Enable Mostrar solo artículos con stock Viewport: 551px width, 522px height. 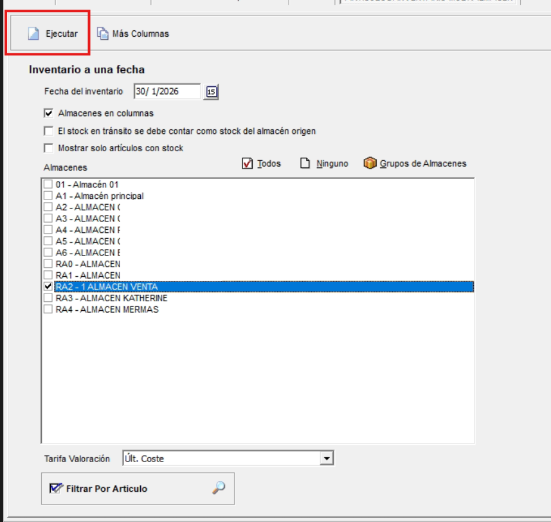click(48, 148)
